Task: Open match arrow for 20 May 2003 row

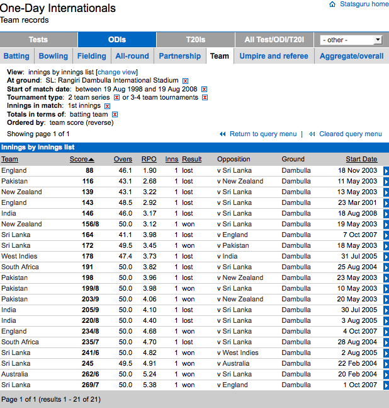Action: click(x=386, y=300)
